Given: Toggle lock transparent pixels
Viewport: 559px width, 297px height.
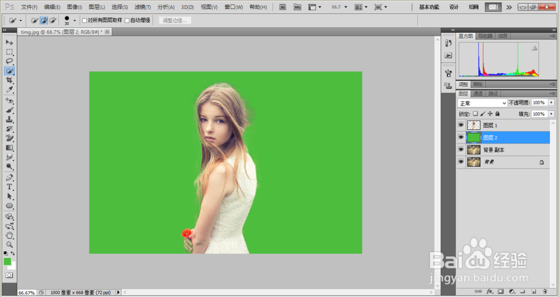Looking at the screenshot, I should (475, 113).
